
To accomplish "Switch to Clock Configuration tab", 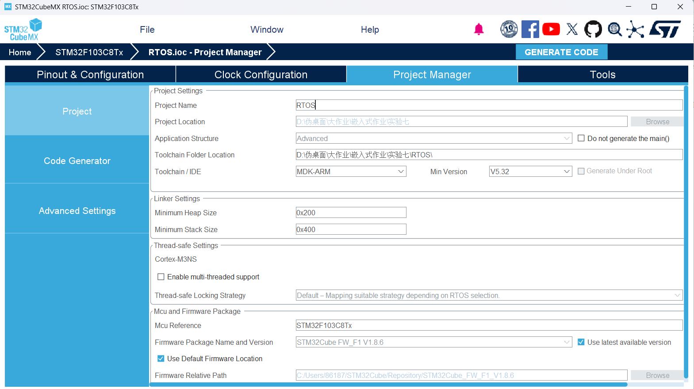I will pyautogui.click(x=261, y=74).
